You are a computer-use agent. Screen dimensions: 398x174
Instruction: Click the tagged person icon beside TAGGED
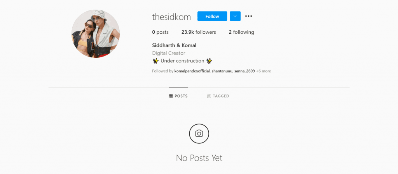tap(209, 96)
